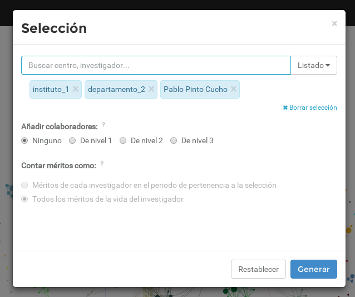
Task: Remove the instituto_1 tag
Action: (76, 89)
